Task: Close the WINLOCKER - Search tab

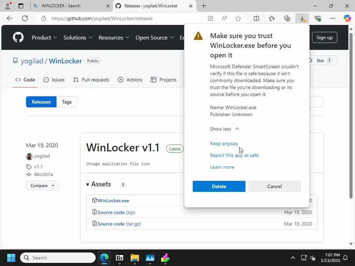Action: click(108, 6)
